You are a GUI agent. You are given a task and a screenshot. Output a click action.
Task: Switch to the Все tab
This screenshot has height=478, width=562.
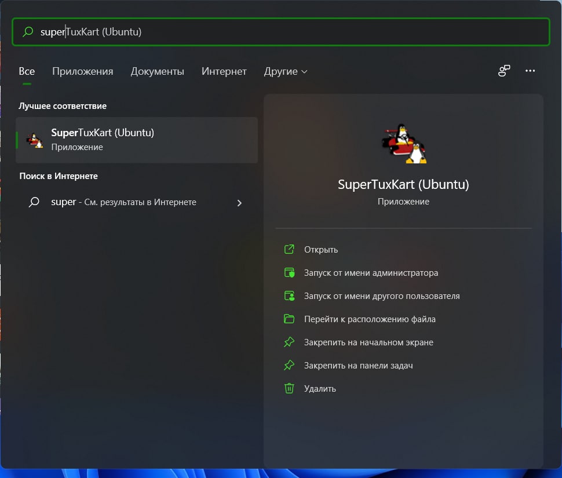(27, 71)
